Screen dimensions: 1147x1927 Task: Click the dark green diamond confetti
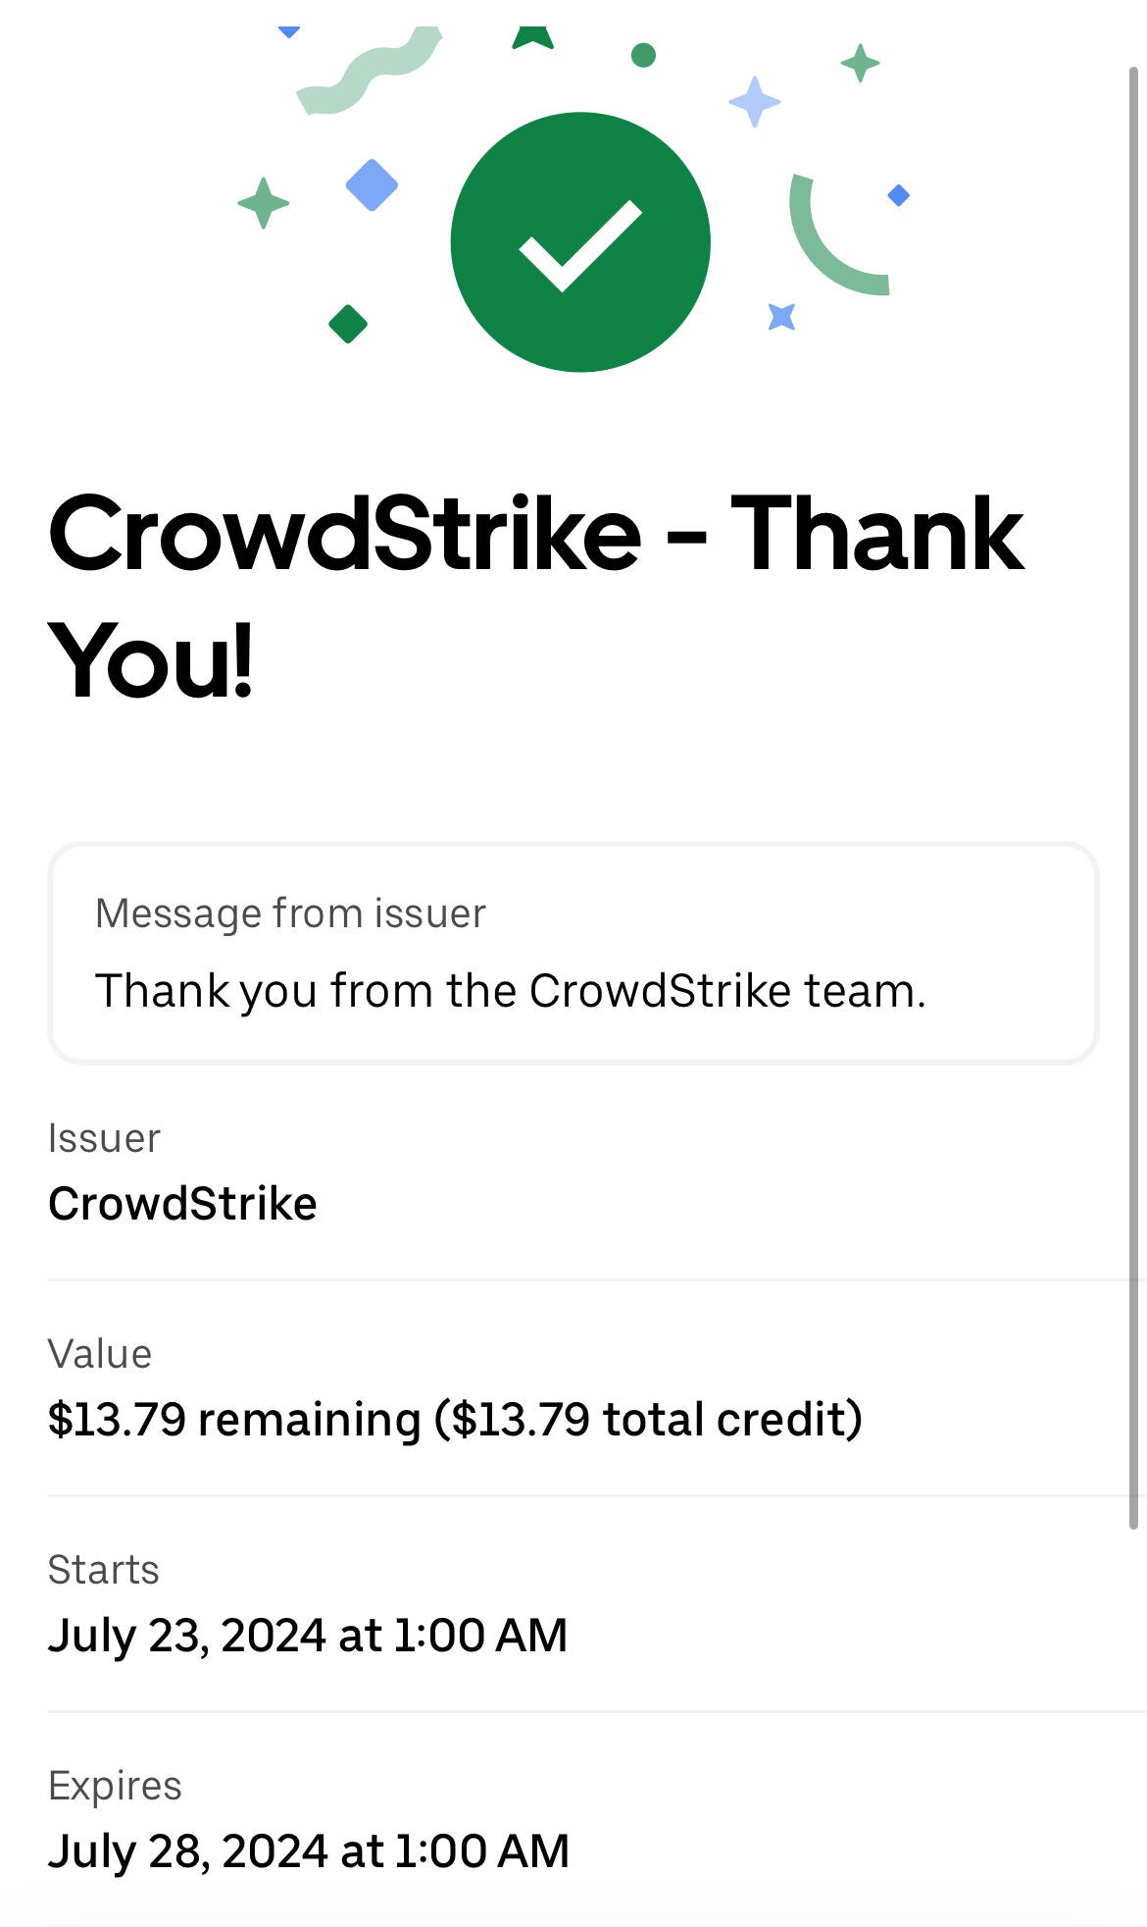(348, 324)
